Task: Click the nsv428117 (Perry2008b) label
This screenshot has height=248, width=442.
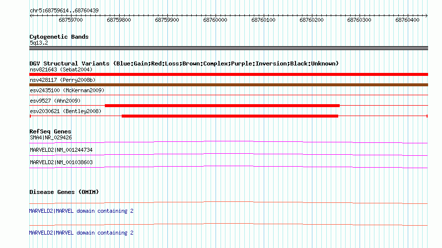Action: (63, 80)
